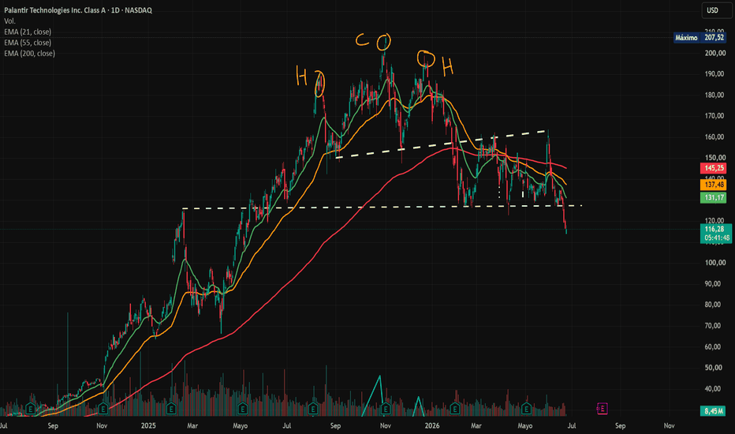
Task: Select the EMA (55, close) legend
Action: tap(28, 43)
